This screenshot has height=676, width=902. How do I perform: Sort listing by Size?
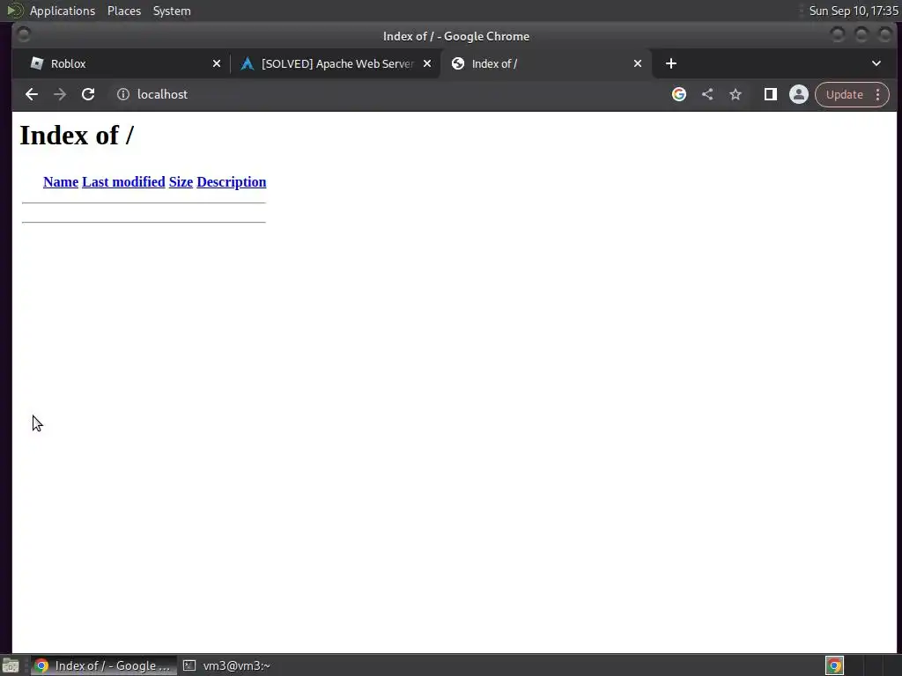point(181,181)
